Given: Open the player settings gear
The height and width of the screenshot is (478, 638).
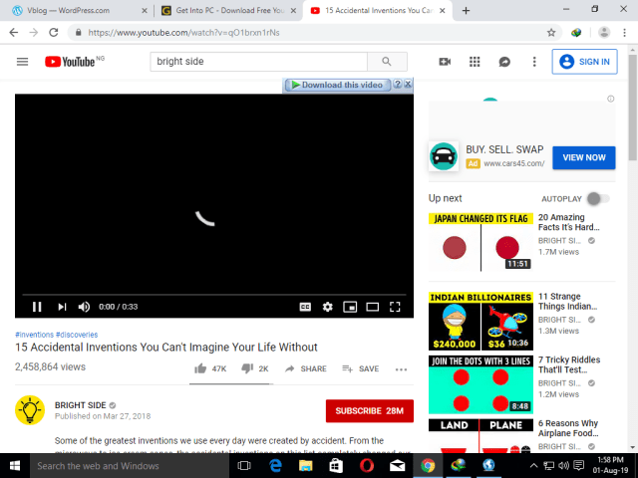Looking at the screenshot, I should click(x=327, y=307).
